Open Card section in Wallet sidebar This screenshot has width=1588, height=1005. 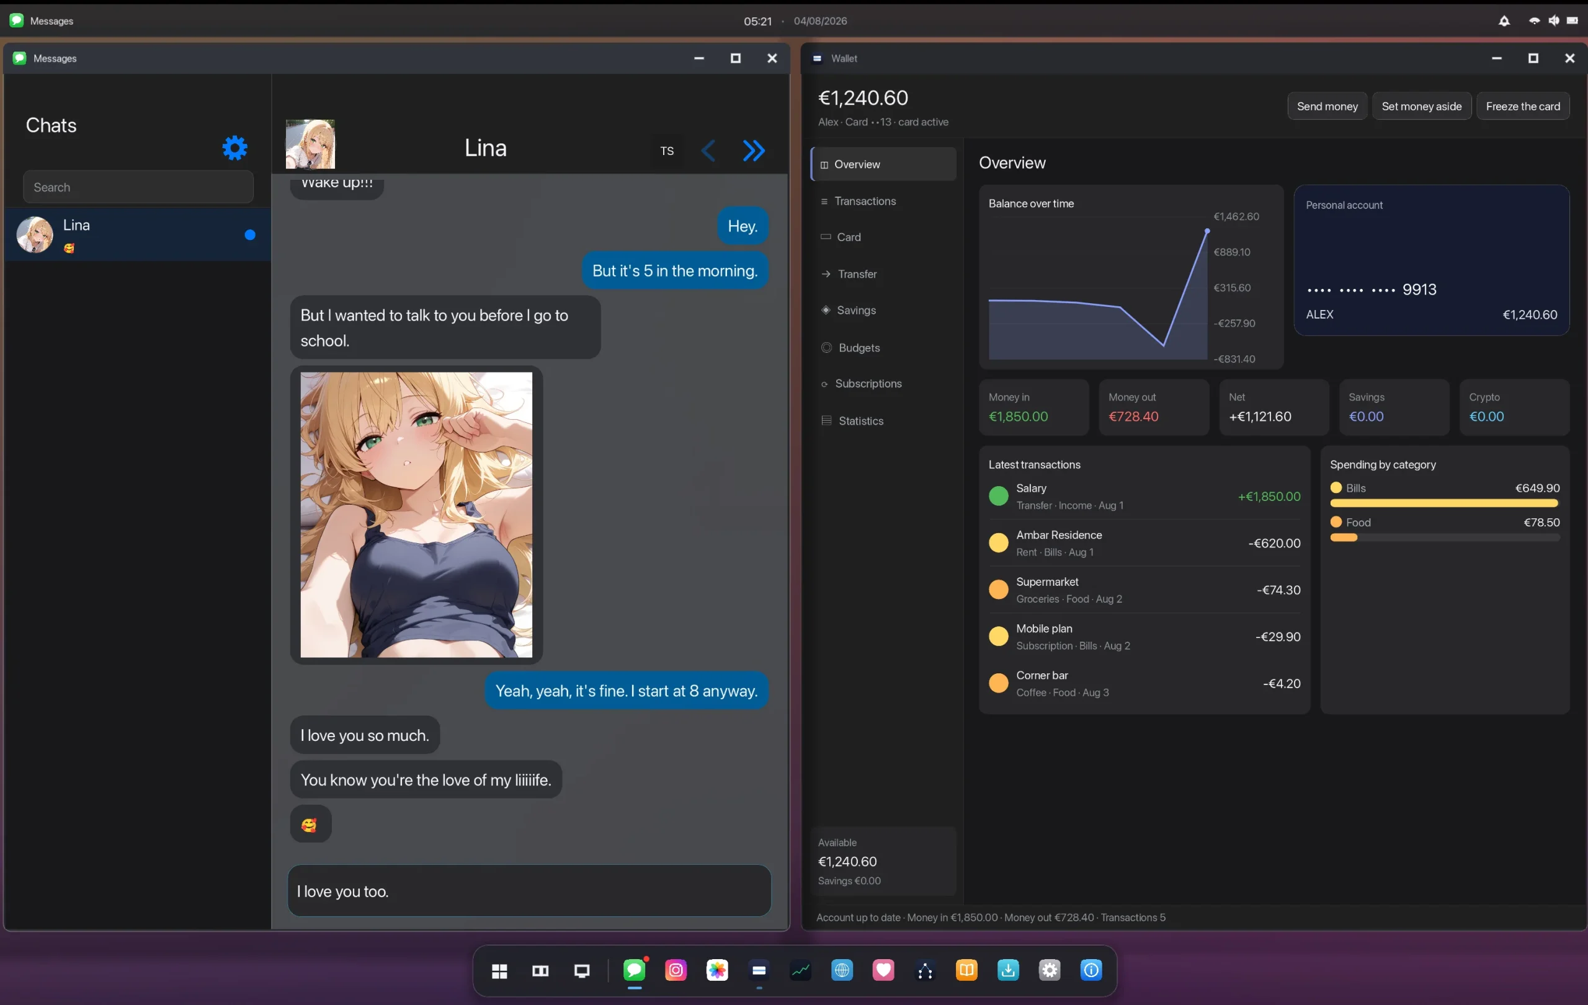pyautogui.click(x=883, y=237)
